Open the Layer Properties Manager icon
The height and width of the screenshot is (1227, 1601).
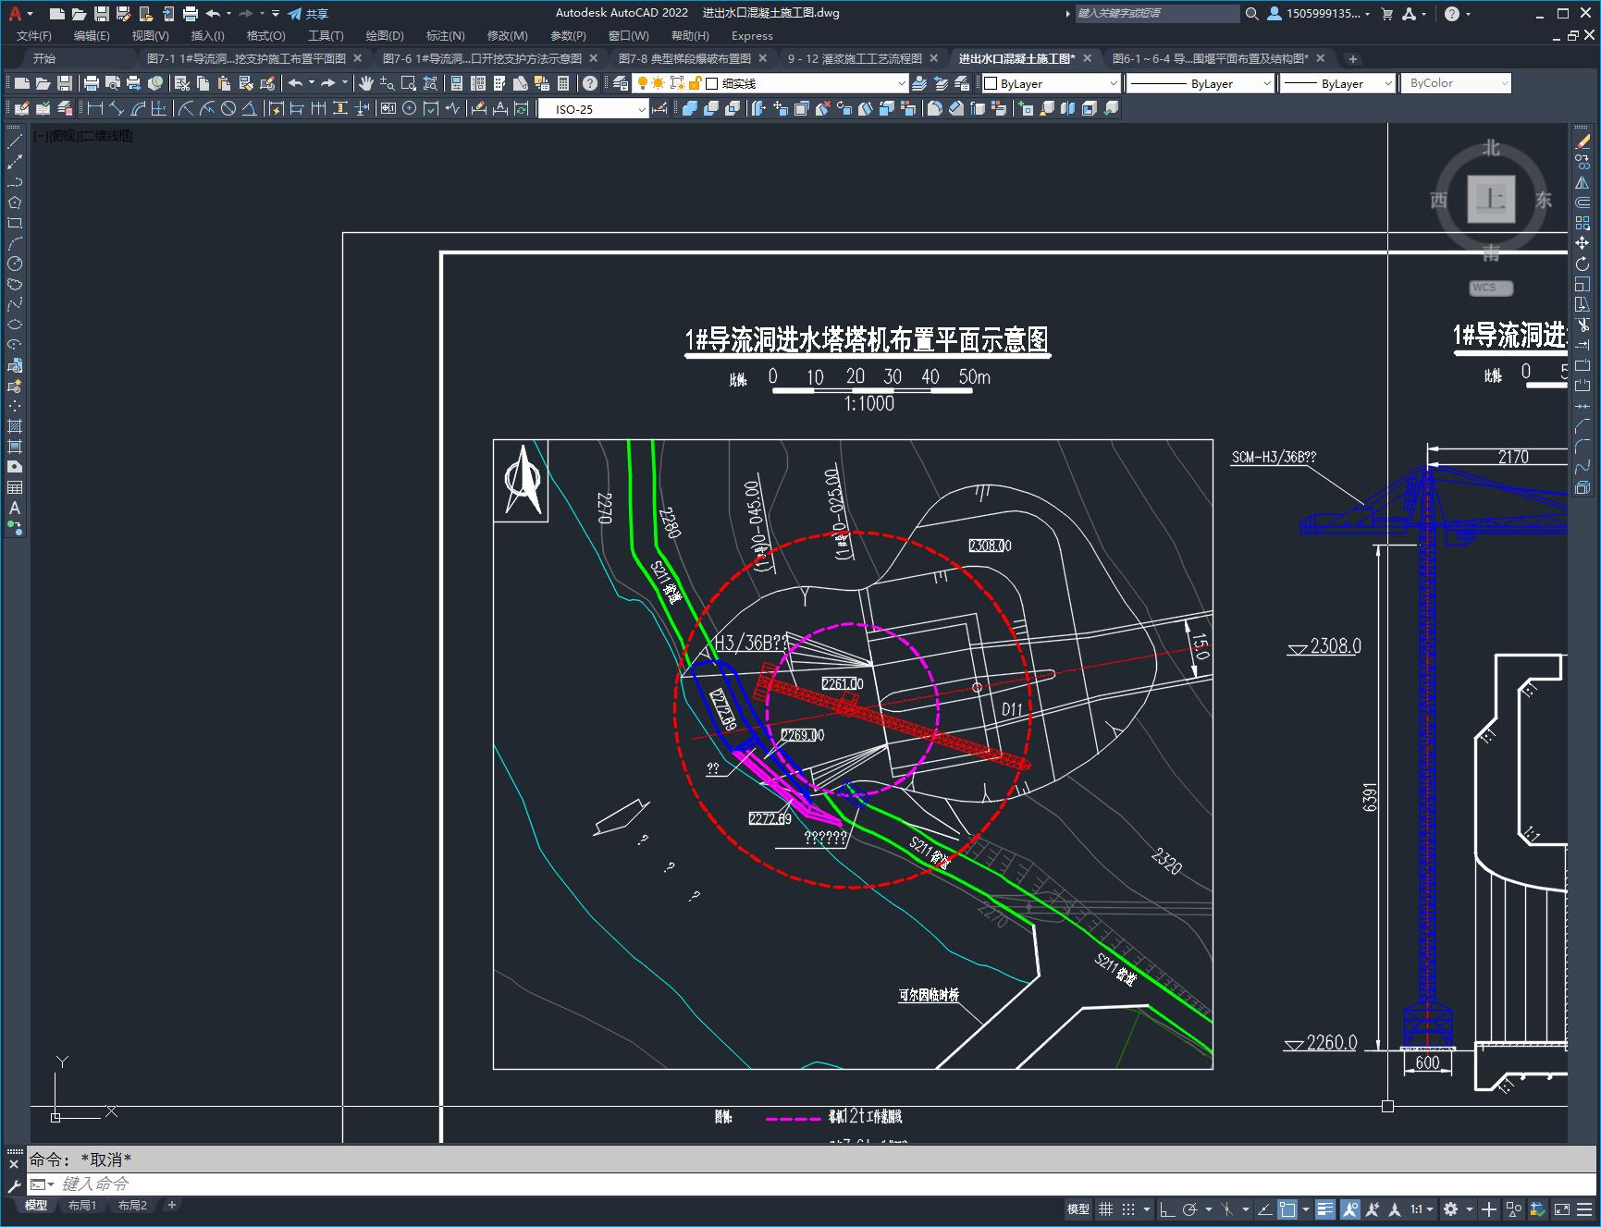(x=621, y=83)
